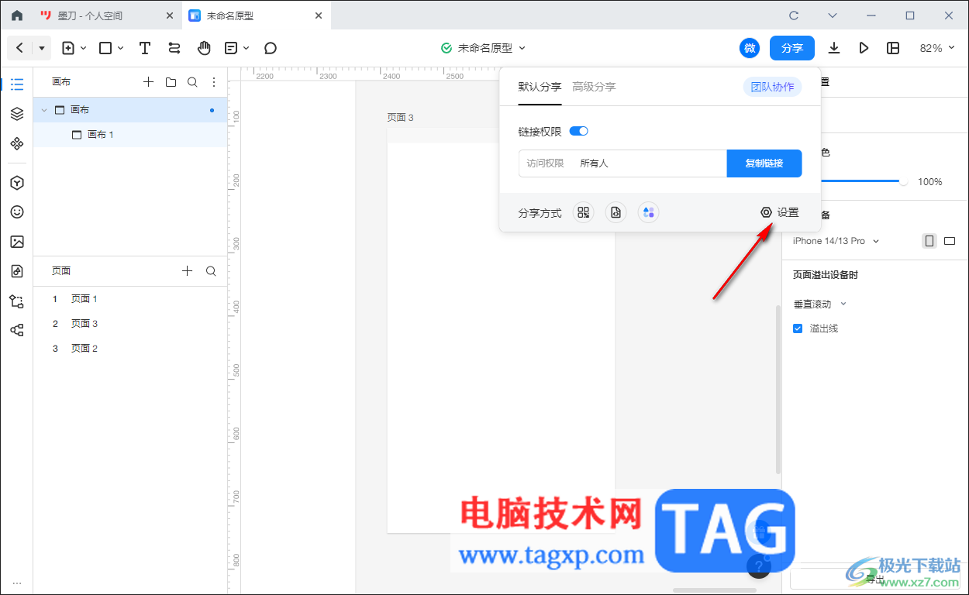Viewport: 969px width, 595px height.
Task: Collapse the 画布 tree item
Action: click(43, 110)
